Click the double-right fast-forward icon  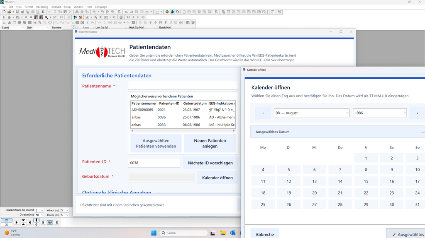[143, 17]
